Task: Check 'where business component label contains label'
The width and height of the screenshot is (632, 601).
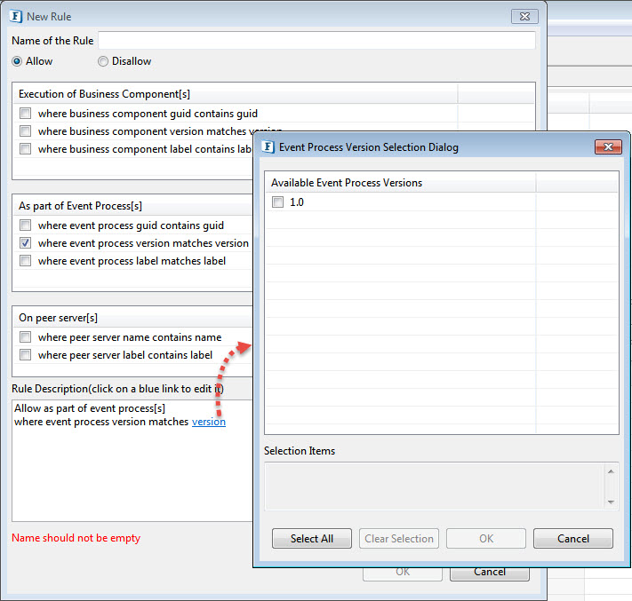Action: tap(26, 148)
